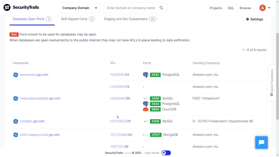The width and height of the screenshot is (279, 157).
Task: Open IP link ending in .96
Action: 120,147
